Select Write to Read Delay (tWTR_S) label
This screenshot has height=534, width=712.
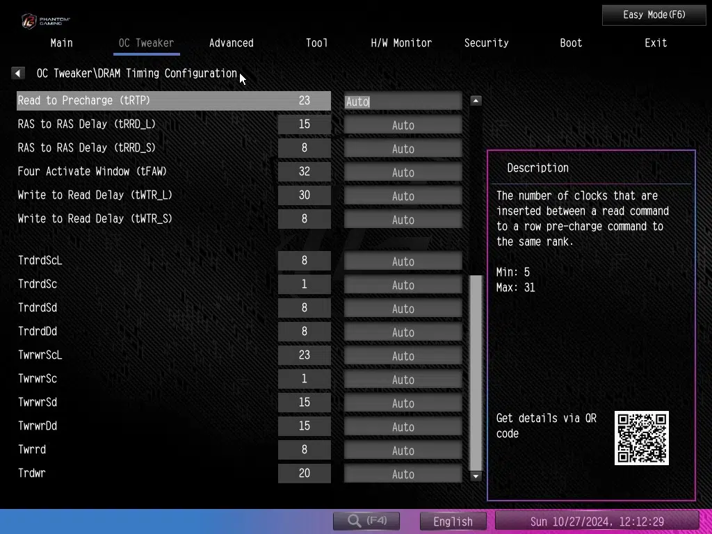[x=95, y=218]
